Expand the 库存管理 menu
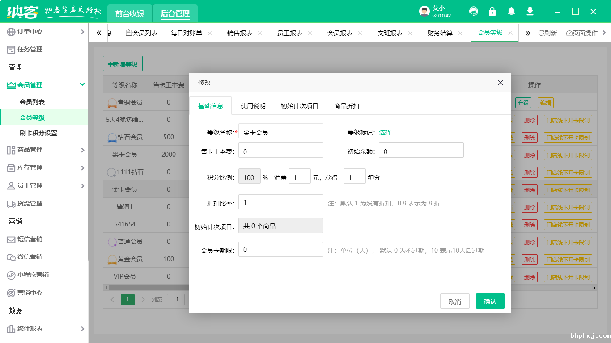Screen dimensions: 611x343 point(82,168)
